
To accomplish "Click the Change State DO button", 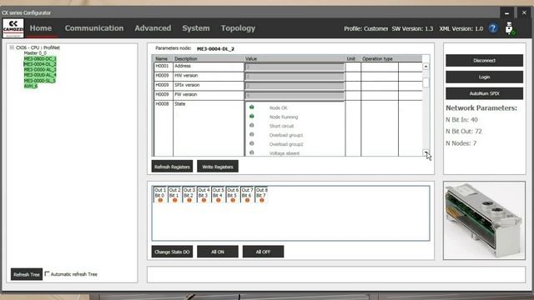I will pyautogui.click(x=172, y=252).
